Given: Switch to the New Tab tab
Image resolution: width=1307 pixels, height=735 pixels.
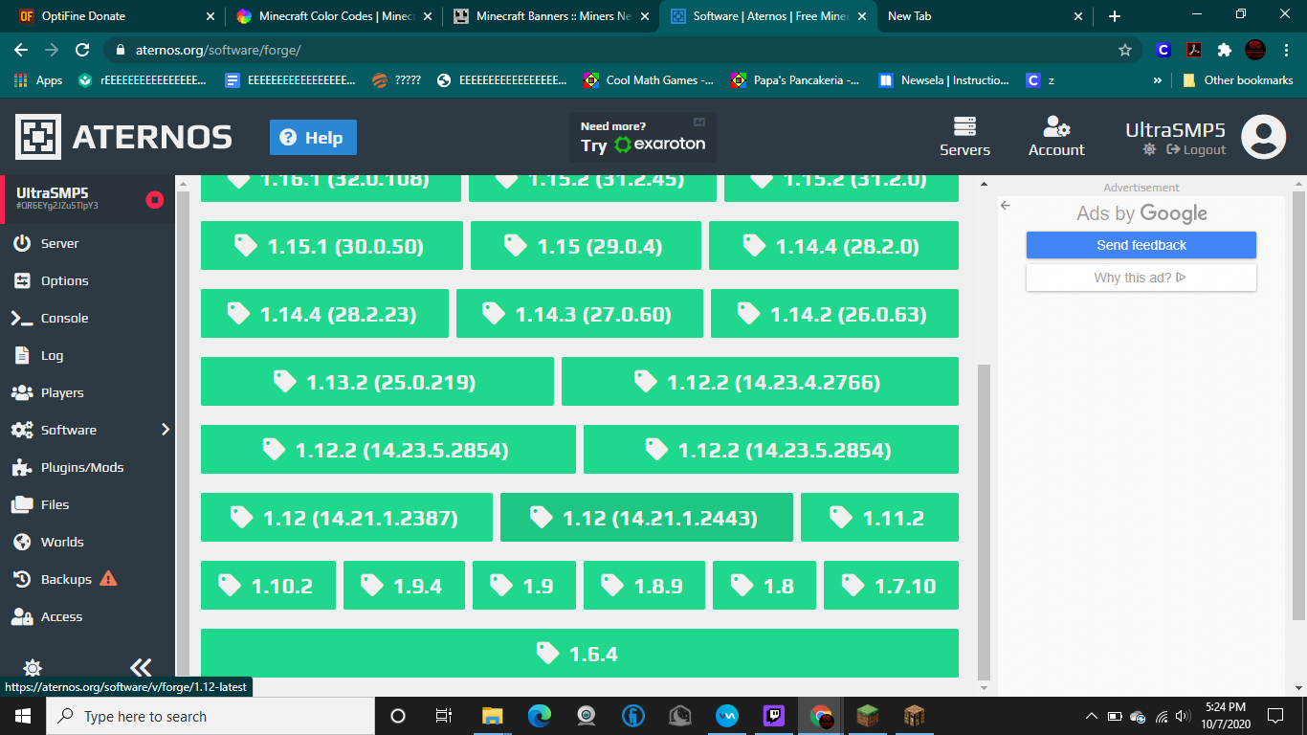Looking at the screenshot, I should [985, 16].
